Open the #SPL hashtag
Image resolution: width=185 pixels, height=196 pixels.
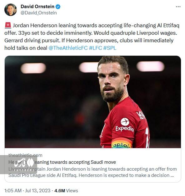110,48
